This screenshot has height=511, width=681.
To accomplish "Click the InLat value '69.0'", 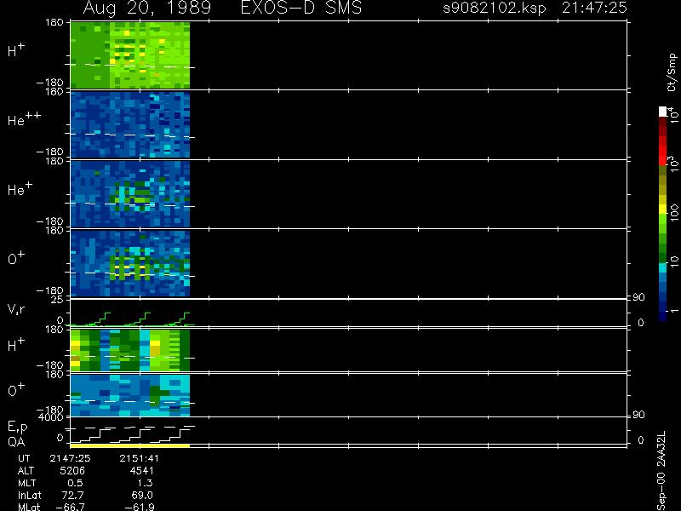I will point(142,495).
